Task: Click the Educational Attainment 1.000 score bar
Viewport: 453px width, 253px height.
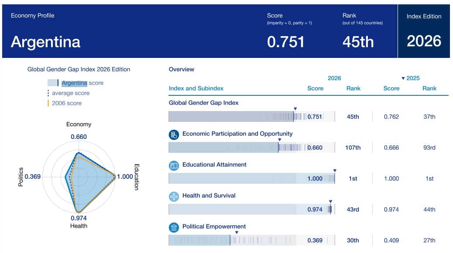Action: [252, 179]
